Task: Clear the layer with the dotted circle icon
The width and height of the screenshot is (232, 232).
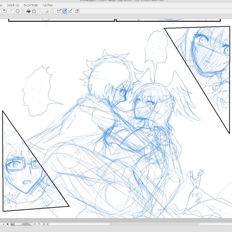Action: pyautogui.click(x=17, y=11)
